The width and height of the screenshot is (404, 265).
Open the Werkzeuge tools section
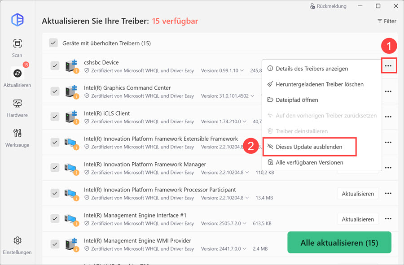click(17, 138)
